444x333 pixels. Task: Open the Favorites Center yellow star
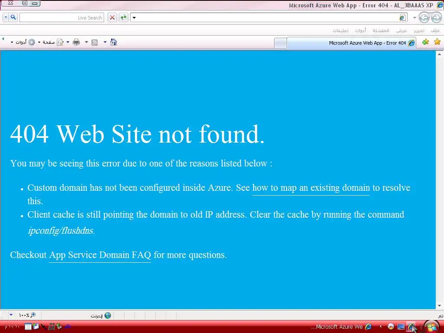[x=437, y=42]
